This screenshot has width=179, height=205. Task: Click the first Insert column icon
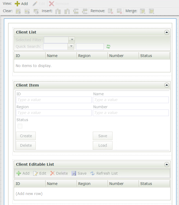58,11
